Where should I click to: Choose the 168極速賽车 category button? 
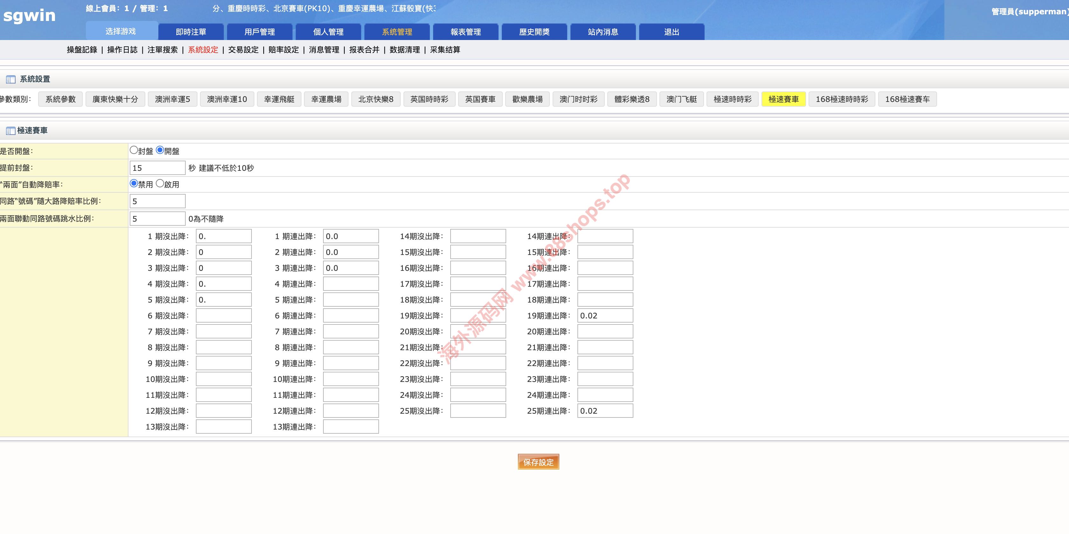click(907, 99)
